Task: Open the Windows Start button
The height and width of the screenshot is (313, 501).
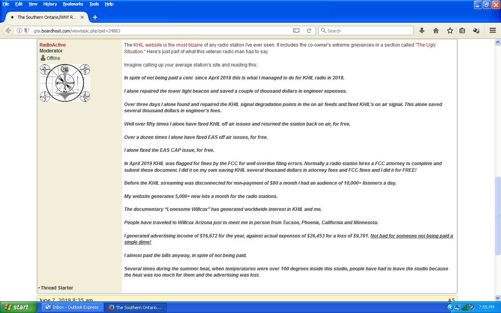Action: click(x=20, y=307)
